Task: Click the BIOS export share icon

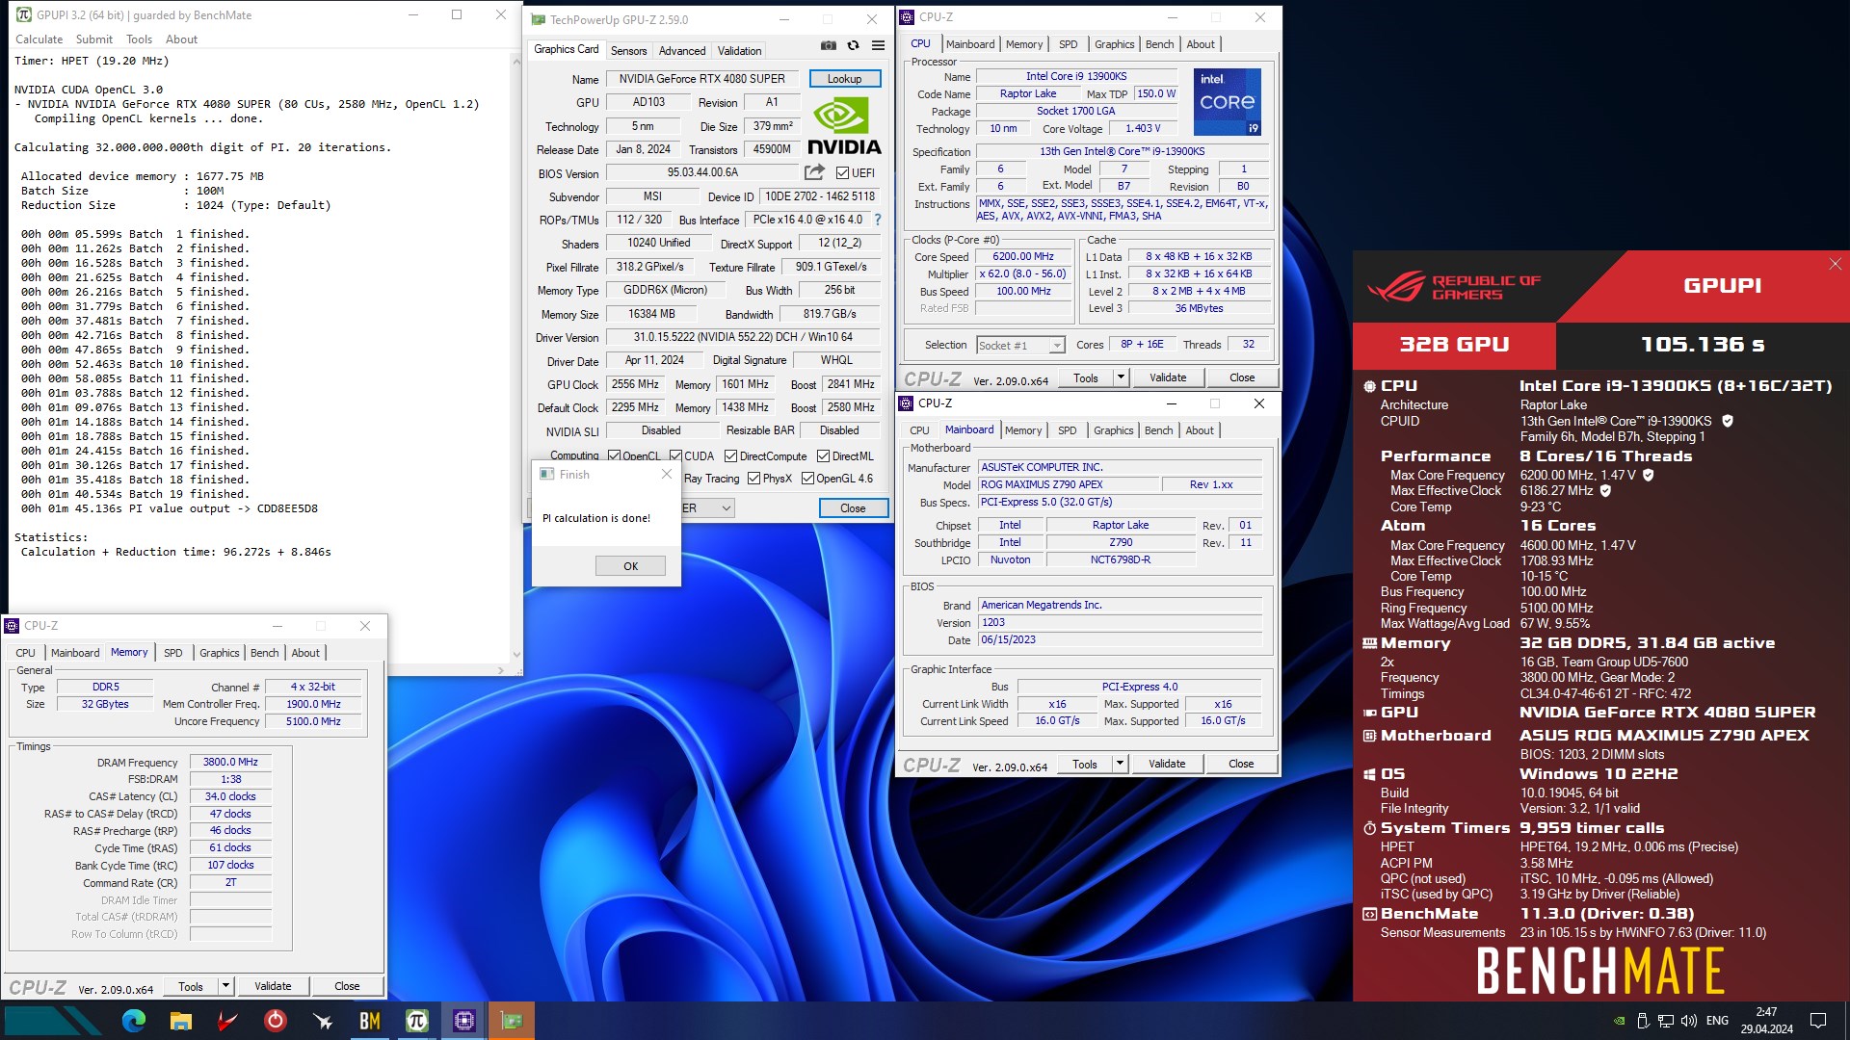Action: (x=814, y=172)
